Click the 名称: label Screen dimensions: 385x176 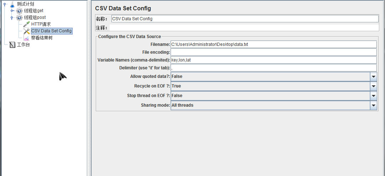[102, 19]
